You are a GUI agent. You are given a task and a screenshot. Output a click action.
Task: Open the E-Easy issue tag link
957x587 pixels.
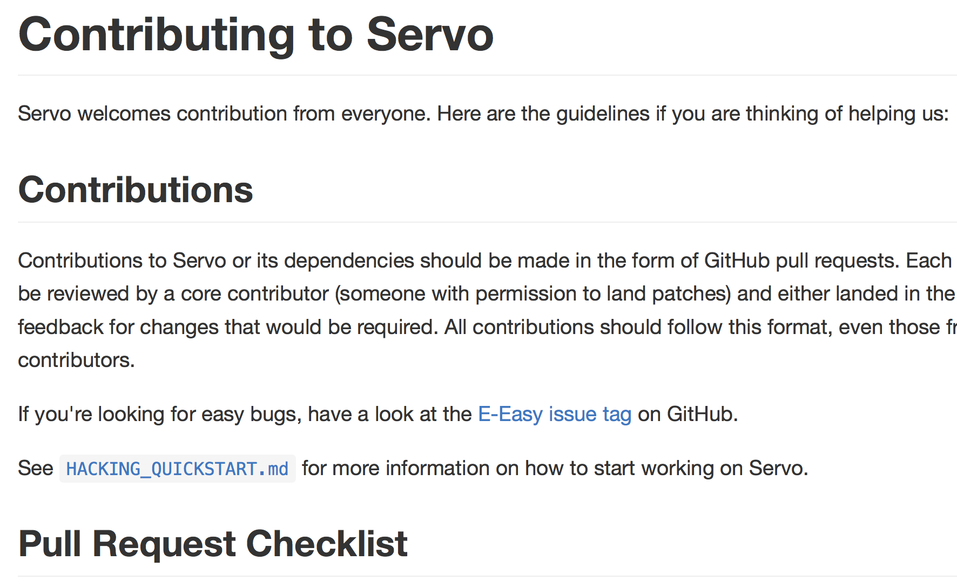[555, 415]
